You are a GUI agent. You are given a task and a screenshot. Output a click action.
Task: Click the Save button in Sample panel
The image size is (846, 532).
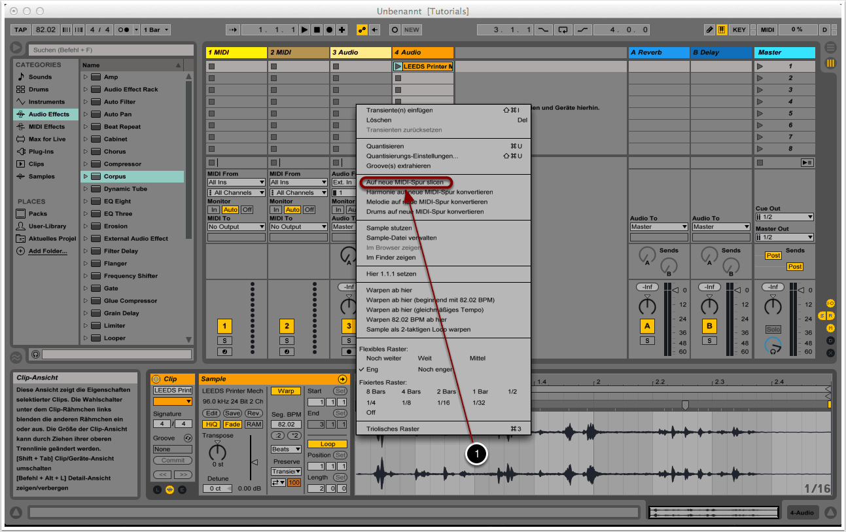[x=232, y=413]
